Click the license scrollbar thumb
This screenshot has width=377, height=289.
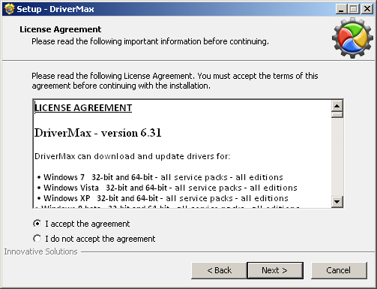[337, 115]
